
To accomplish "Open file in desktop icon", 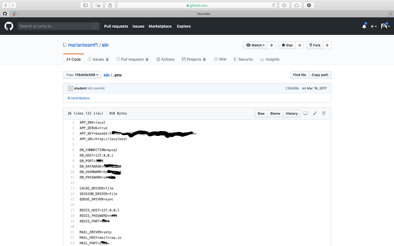I will pos(306,114).
